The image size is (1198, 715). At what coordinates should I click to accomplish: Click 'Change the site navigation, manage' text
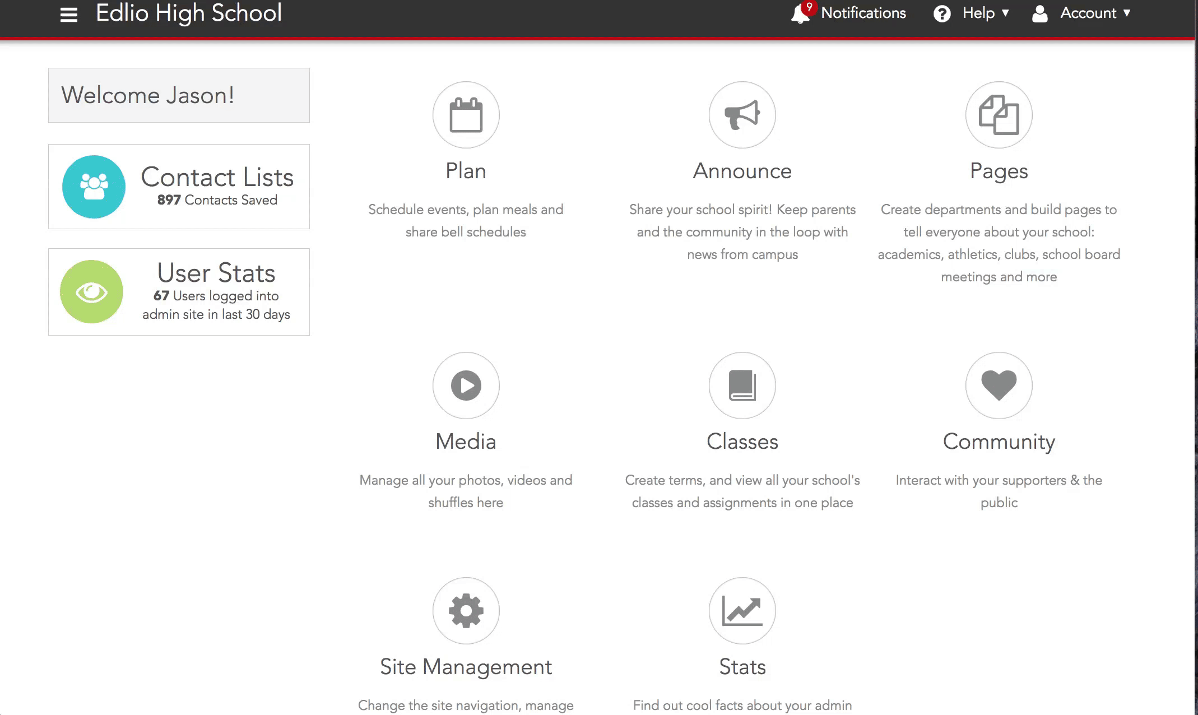coord(466,705)
